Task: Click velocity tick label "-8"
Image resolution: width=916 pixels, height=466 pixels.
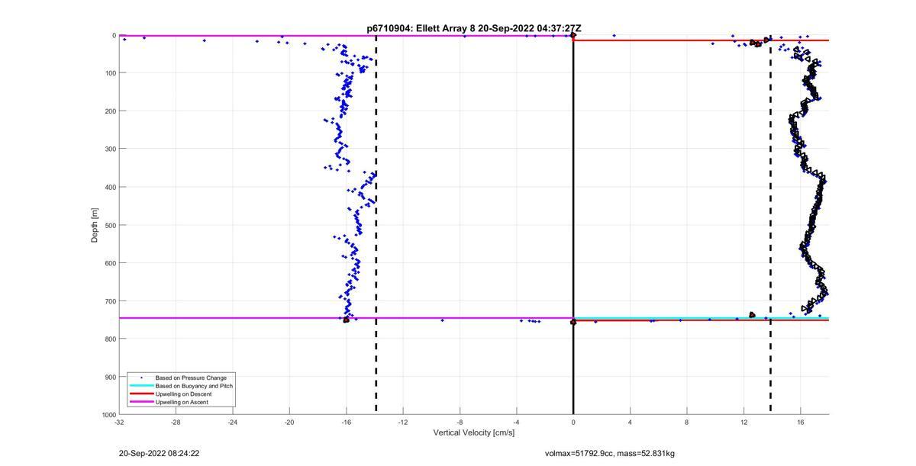Action: tap(460, 422)
